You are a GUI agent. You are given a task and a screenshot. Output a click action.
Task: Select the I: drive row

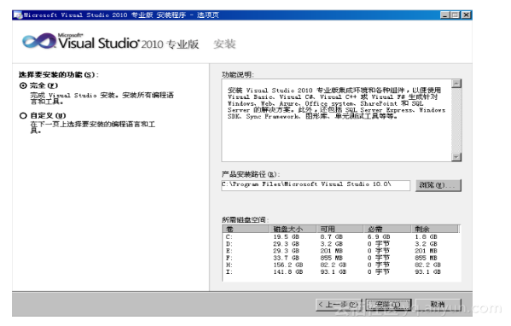coord(340,272)
